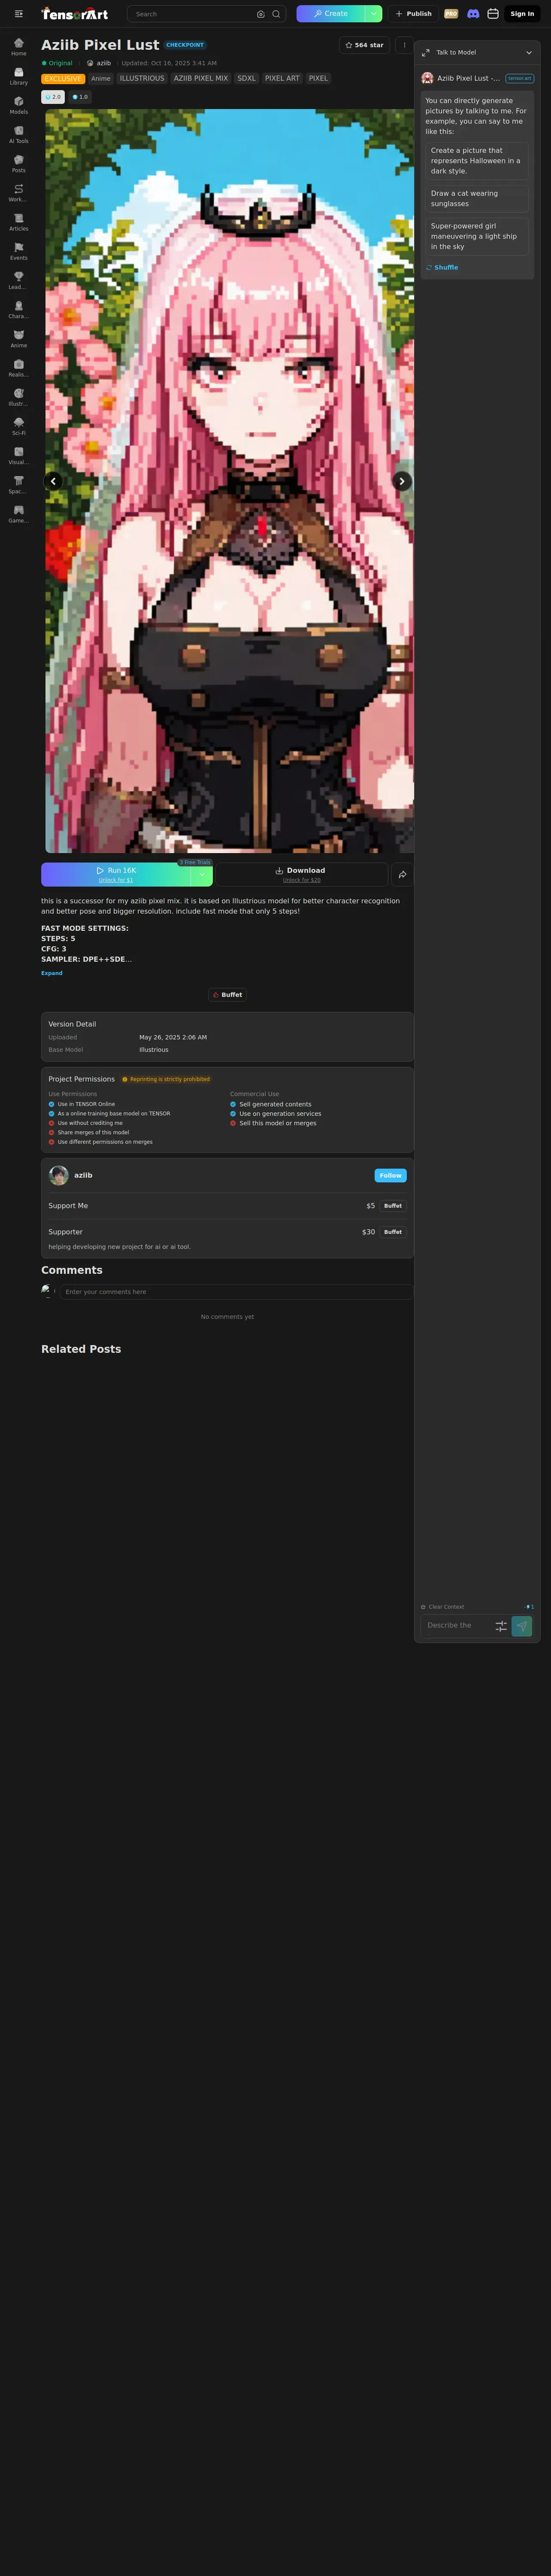The height and width of the screenshot is (2576, 551).
Task: Select the ILLUSTRIOUS tag
Action: (x=142, y=78)
